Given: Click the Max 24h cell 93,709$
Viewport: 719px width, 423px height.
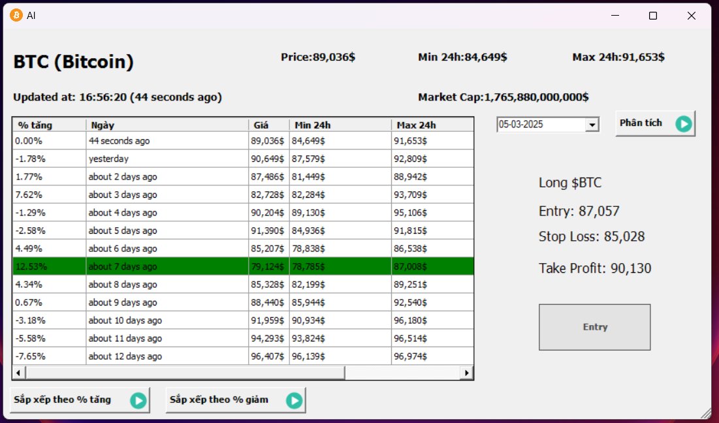Looking at the screenshot, I should click(432, 195).
